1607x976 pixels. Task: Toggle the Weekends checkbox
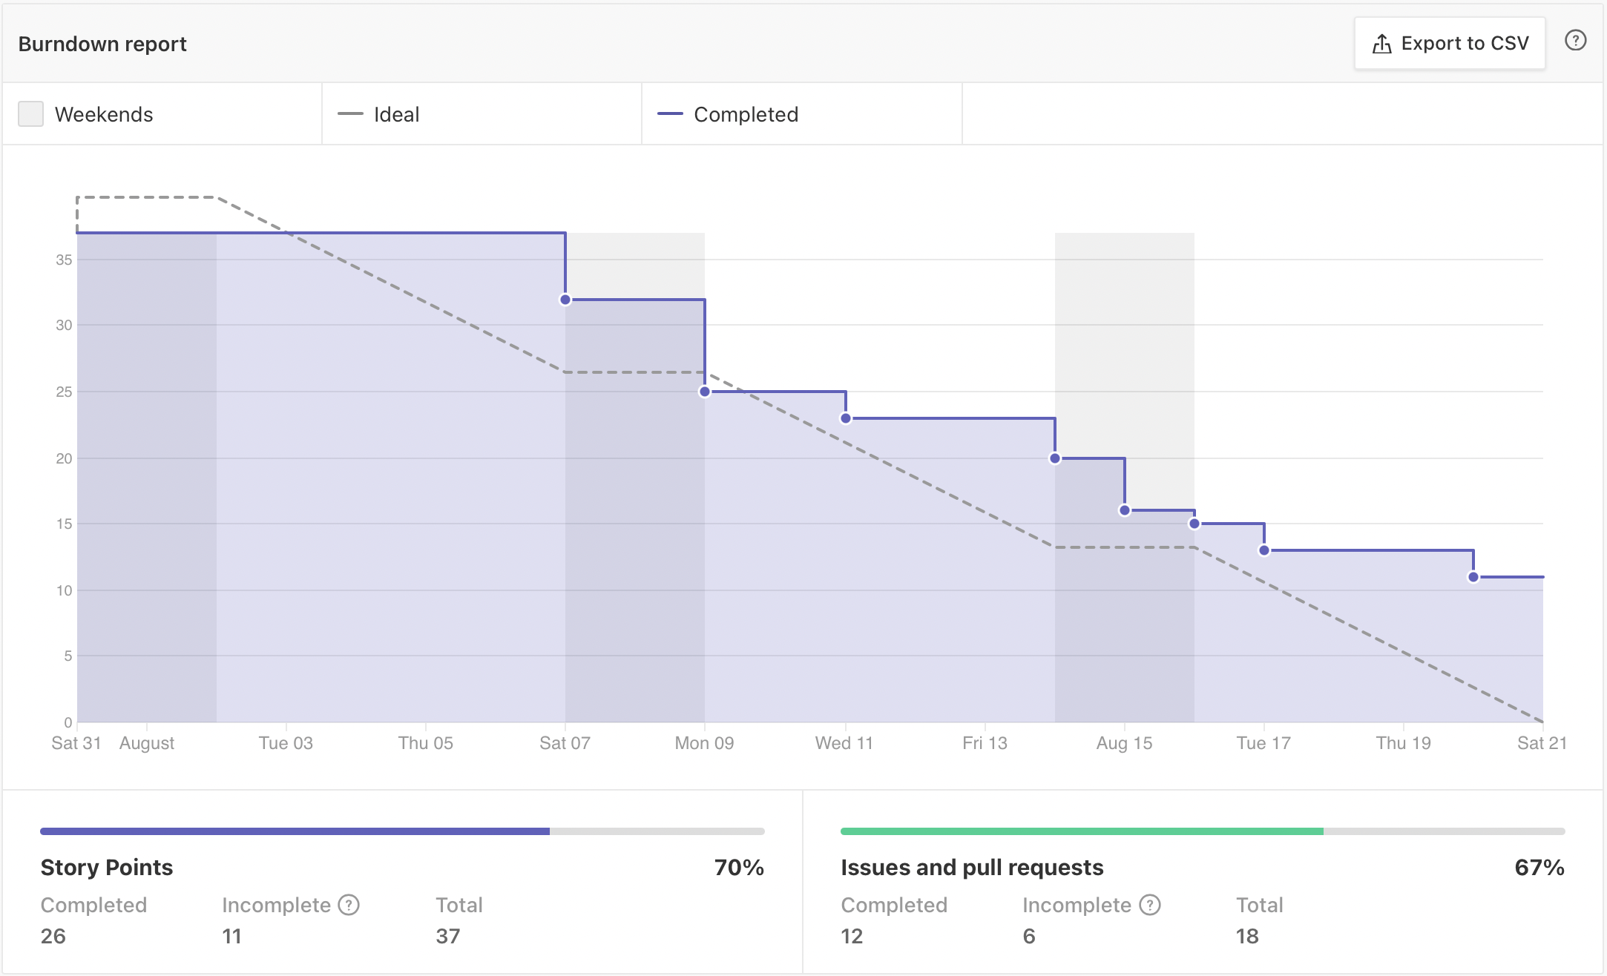pyautogui.click(x=30, y=114)
